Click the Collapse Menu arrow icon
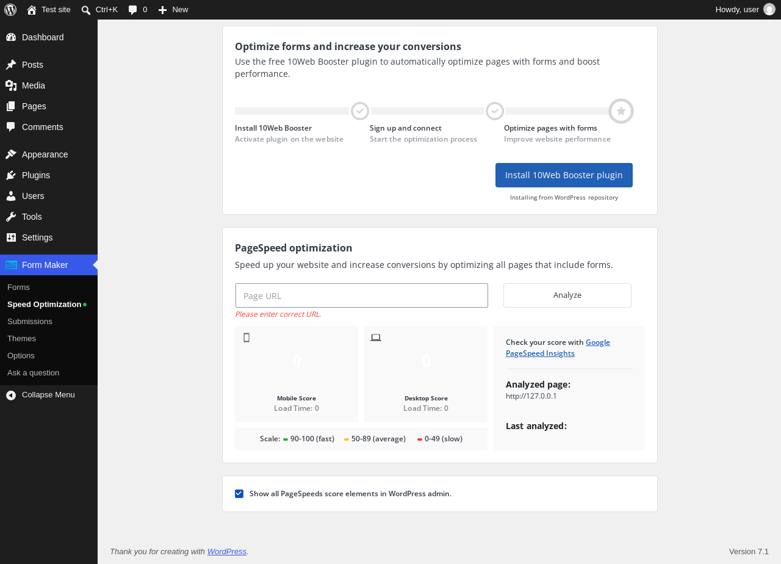The image size is (781, 564). 11,396
